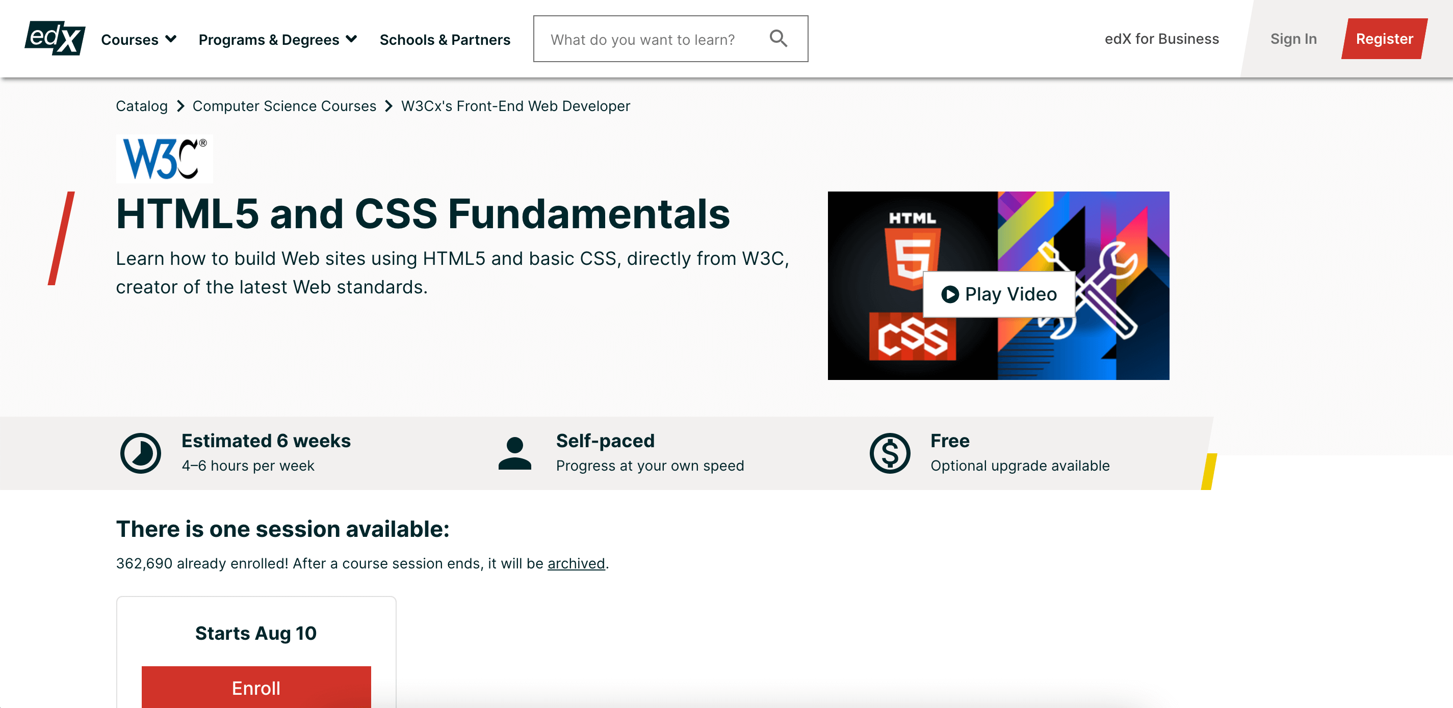Click the chevron after Computer Science Courses

click(x=388, y=106)
